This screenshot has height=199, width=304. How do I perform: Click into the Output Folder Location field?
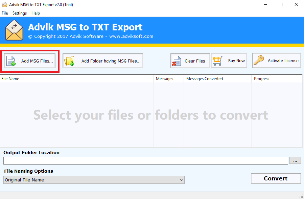(x=146, y=160)
